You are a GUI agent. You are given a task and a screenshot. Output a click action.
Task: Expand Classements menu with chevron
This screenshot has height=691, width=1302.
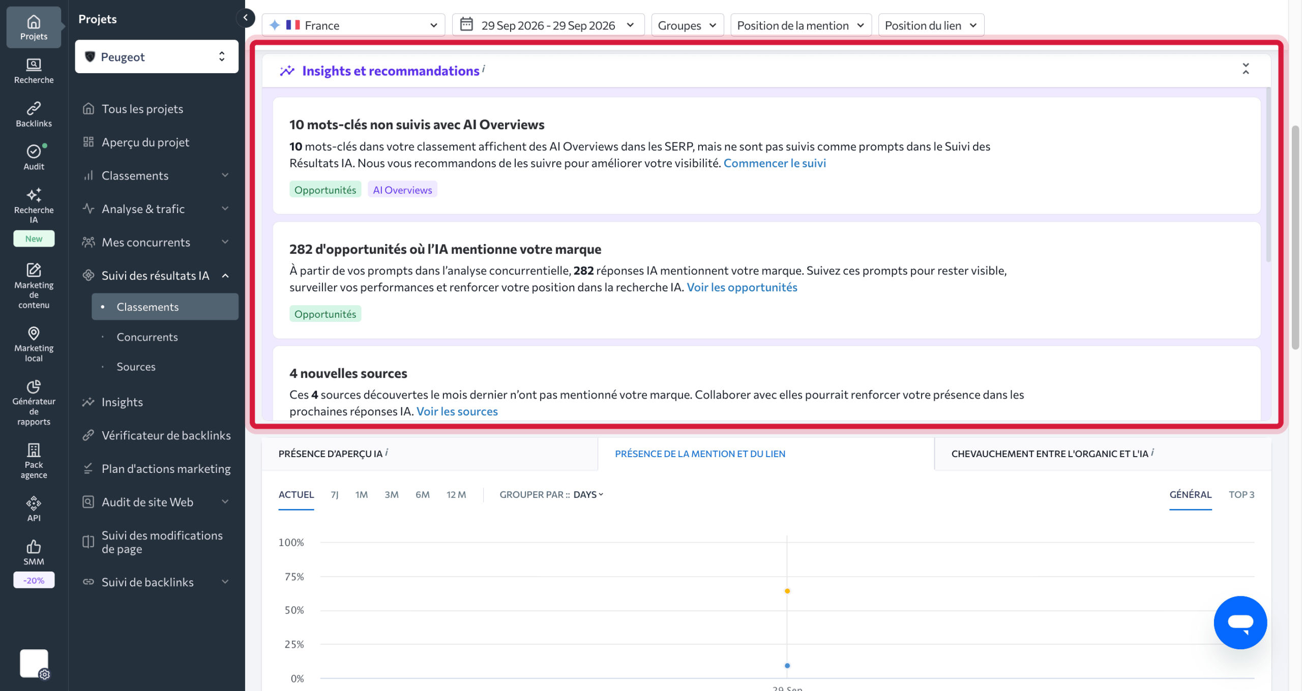click(x=225, y=175)
